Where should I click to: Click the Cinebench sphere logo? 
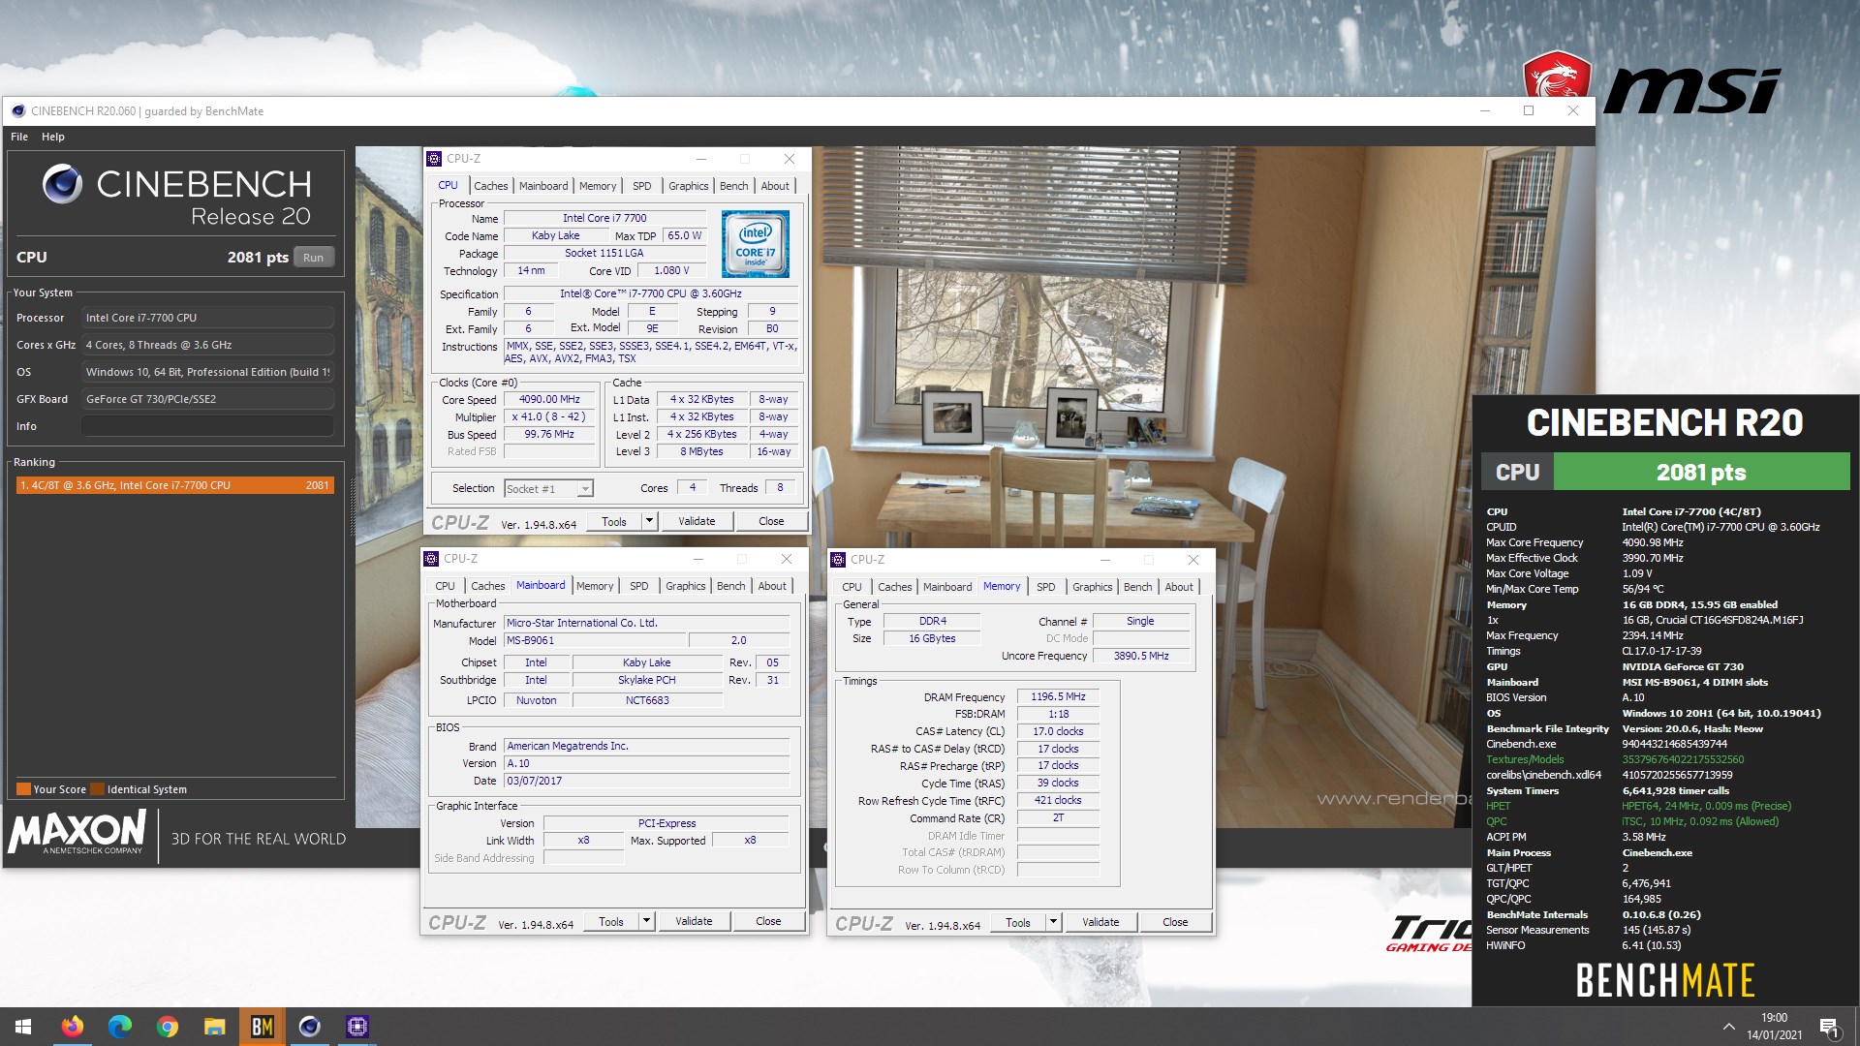[62, 184]
